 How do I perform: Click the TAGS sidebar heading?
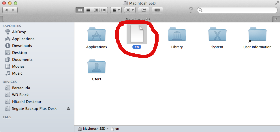(7, 117)
